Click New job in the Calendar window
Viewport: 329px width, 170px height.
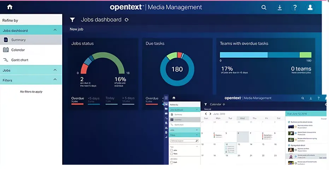point(207,109)
